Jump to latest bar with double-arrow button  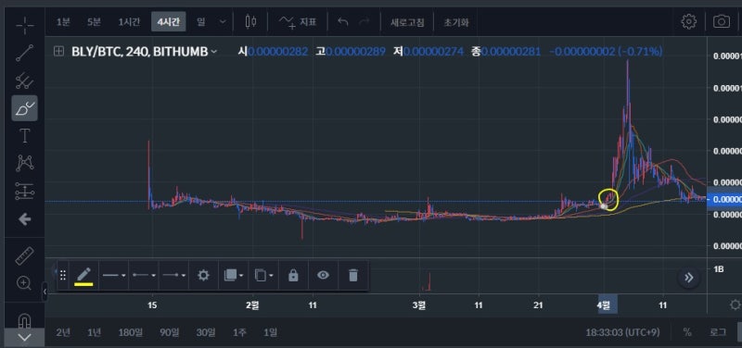click(x=688, y=278)
